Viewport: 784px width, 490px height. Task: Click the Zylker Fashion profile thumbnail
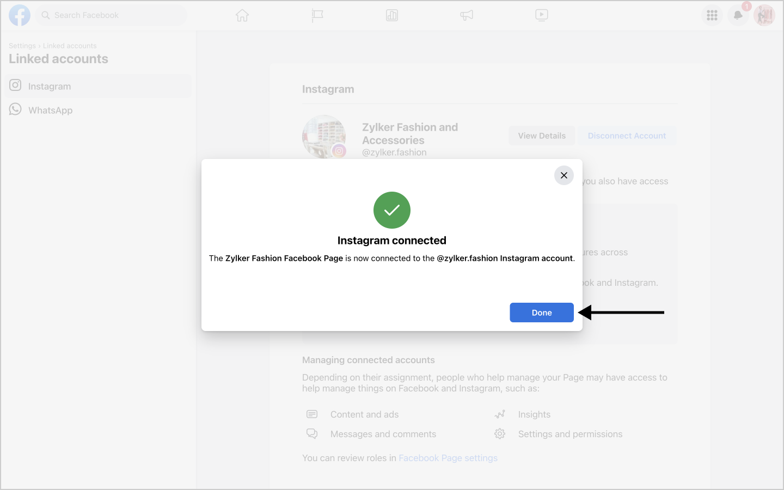coord(324,137)
